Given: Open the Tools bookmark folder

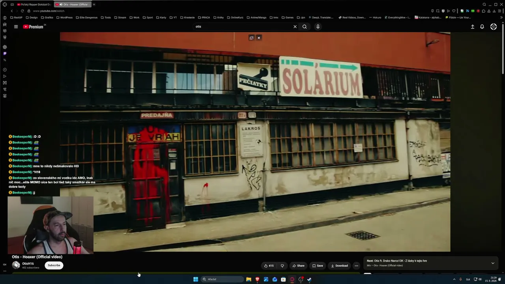Looking at the screenshot, I should pyautogui.click(x=105, y=18).
